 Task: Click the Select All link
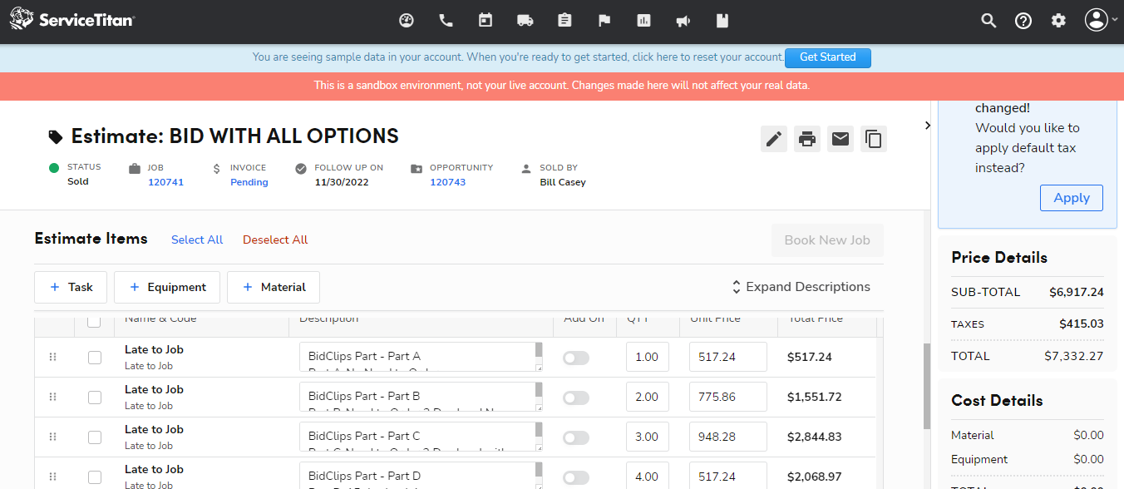(x=197, y=240)
